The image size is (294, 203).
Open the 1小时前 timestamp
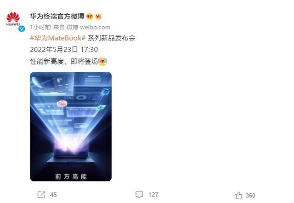[x=40, y=27]
